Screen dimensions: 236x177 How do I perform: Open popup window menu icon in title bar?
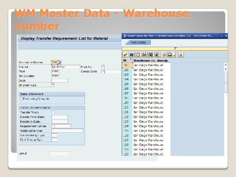[x=125, y=36]
